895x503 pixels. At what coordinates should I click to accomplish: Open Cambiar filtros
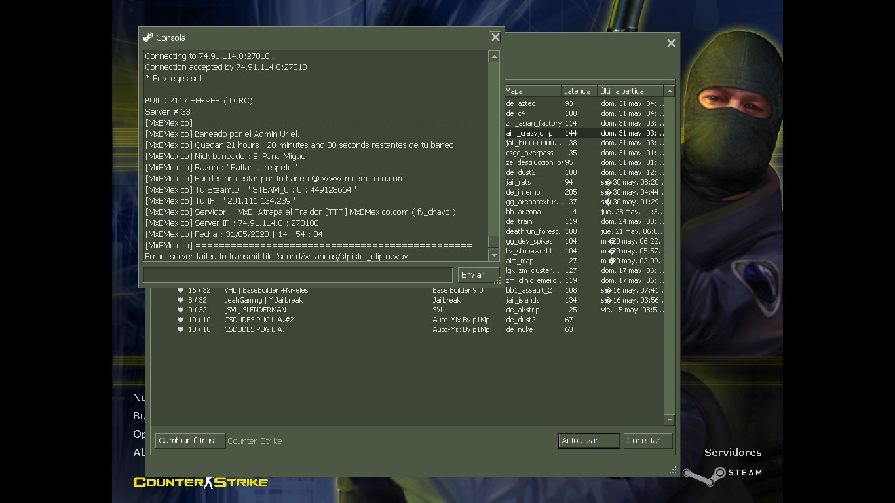click(190, 441)
